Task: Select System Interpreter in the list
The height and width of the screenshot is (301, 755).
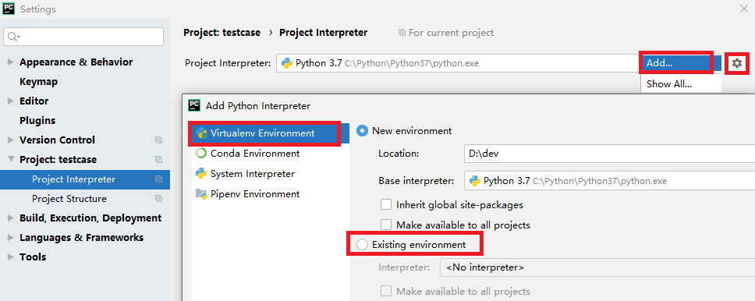Action: [x=271, y=173]
